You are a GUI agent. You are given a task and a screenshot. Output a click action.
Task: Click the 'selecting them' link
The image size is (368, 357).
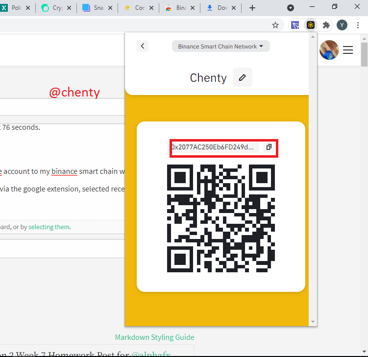49,227
